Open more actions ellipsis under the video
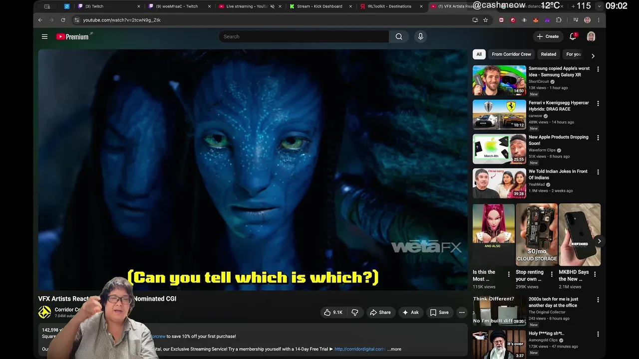The height and width of the screenshot is (359, 639). [462, 312]
